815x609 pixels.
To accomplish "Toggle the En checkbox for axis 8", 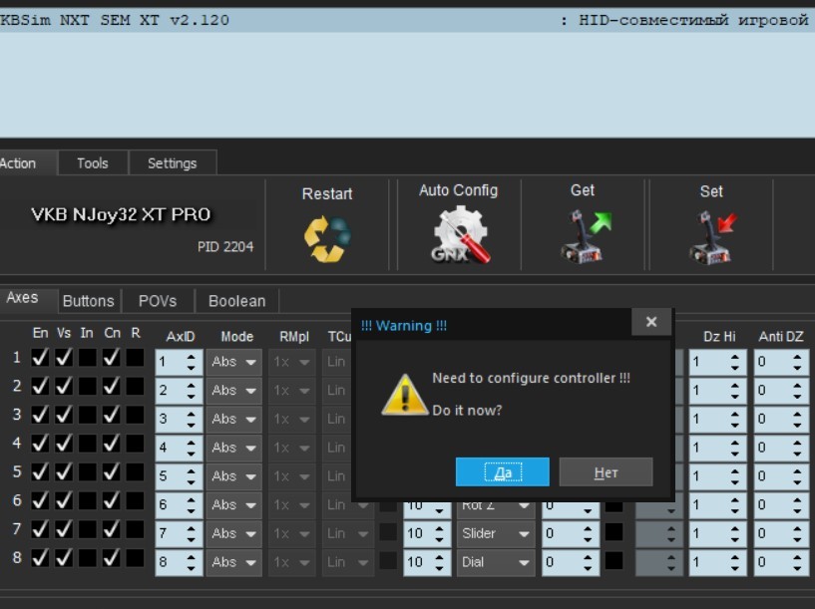I will coord(40,557).
